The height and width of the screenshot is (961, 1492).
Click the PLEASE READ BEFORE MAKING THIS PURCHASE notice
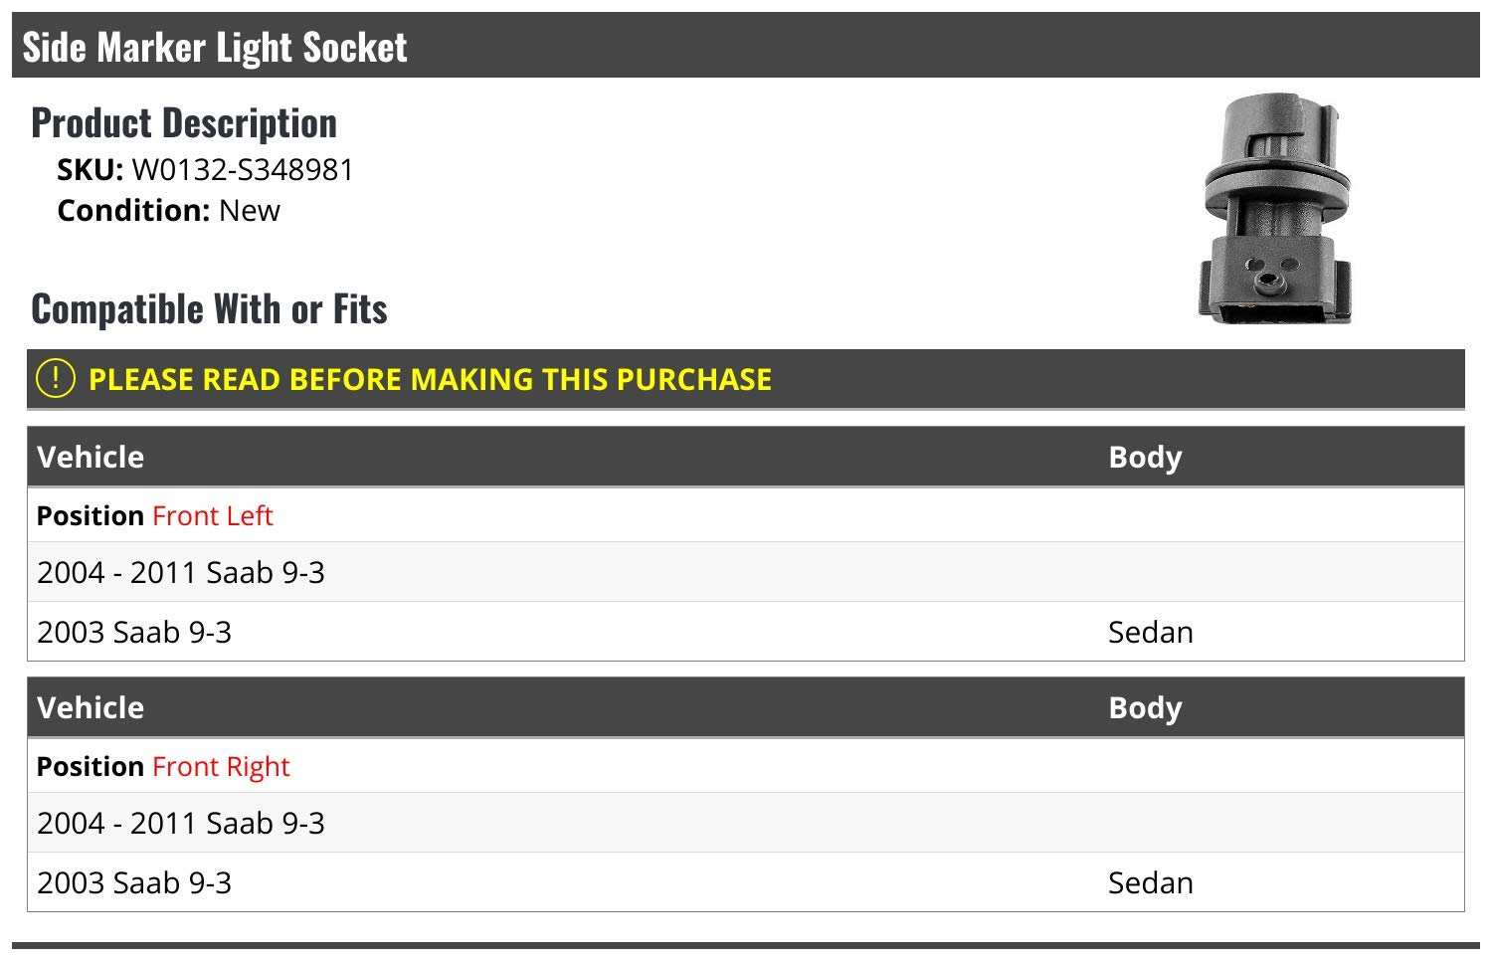pos(430,379)
